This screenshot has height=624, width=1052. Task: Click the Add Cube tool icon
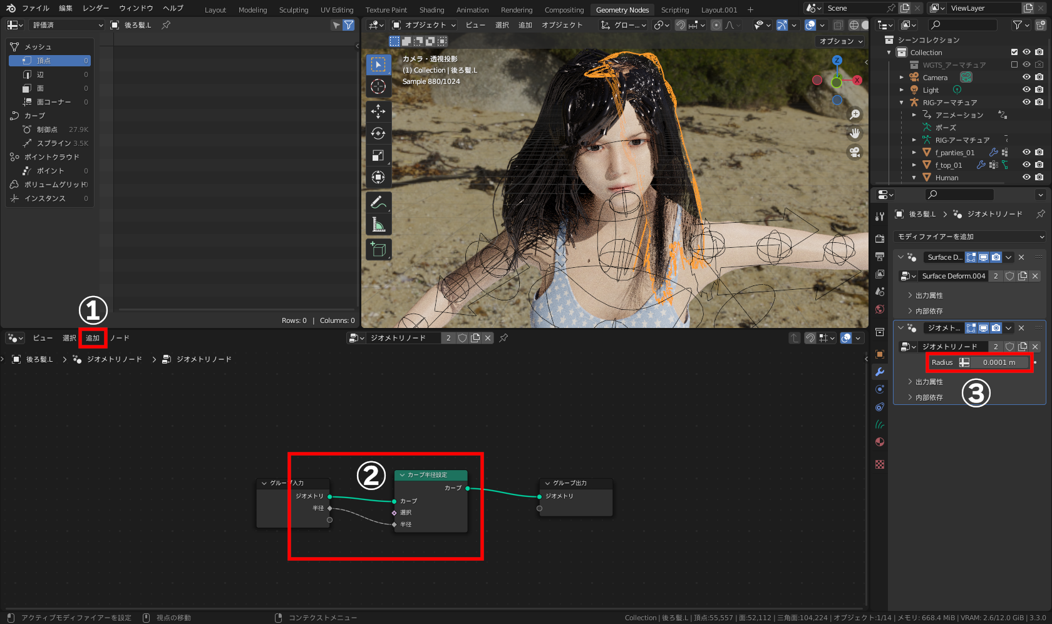(378, 249)
